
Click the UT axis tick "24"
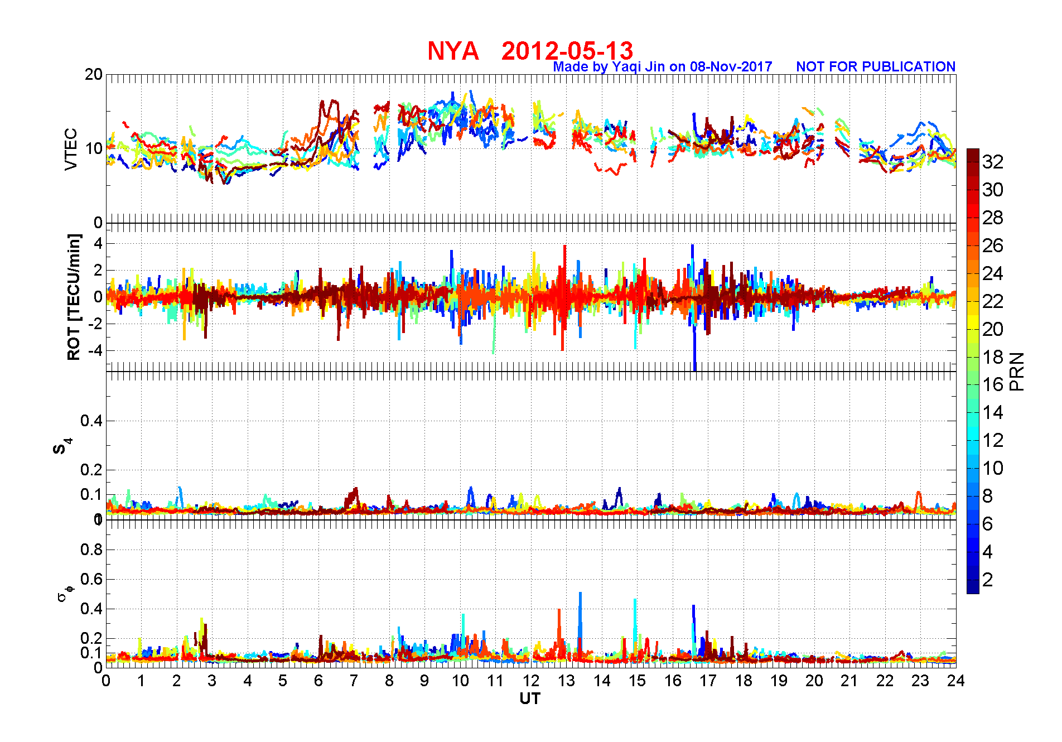[x=956, y=681]
